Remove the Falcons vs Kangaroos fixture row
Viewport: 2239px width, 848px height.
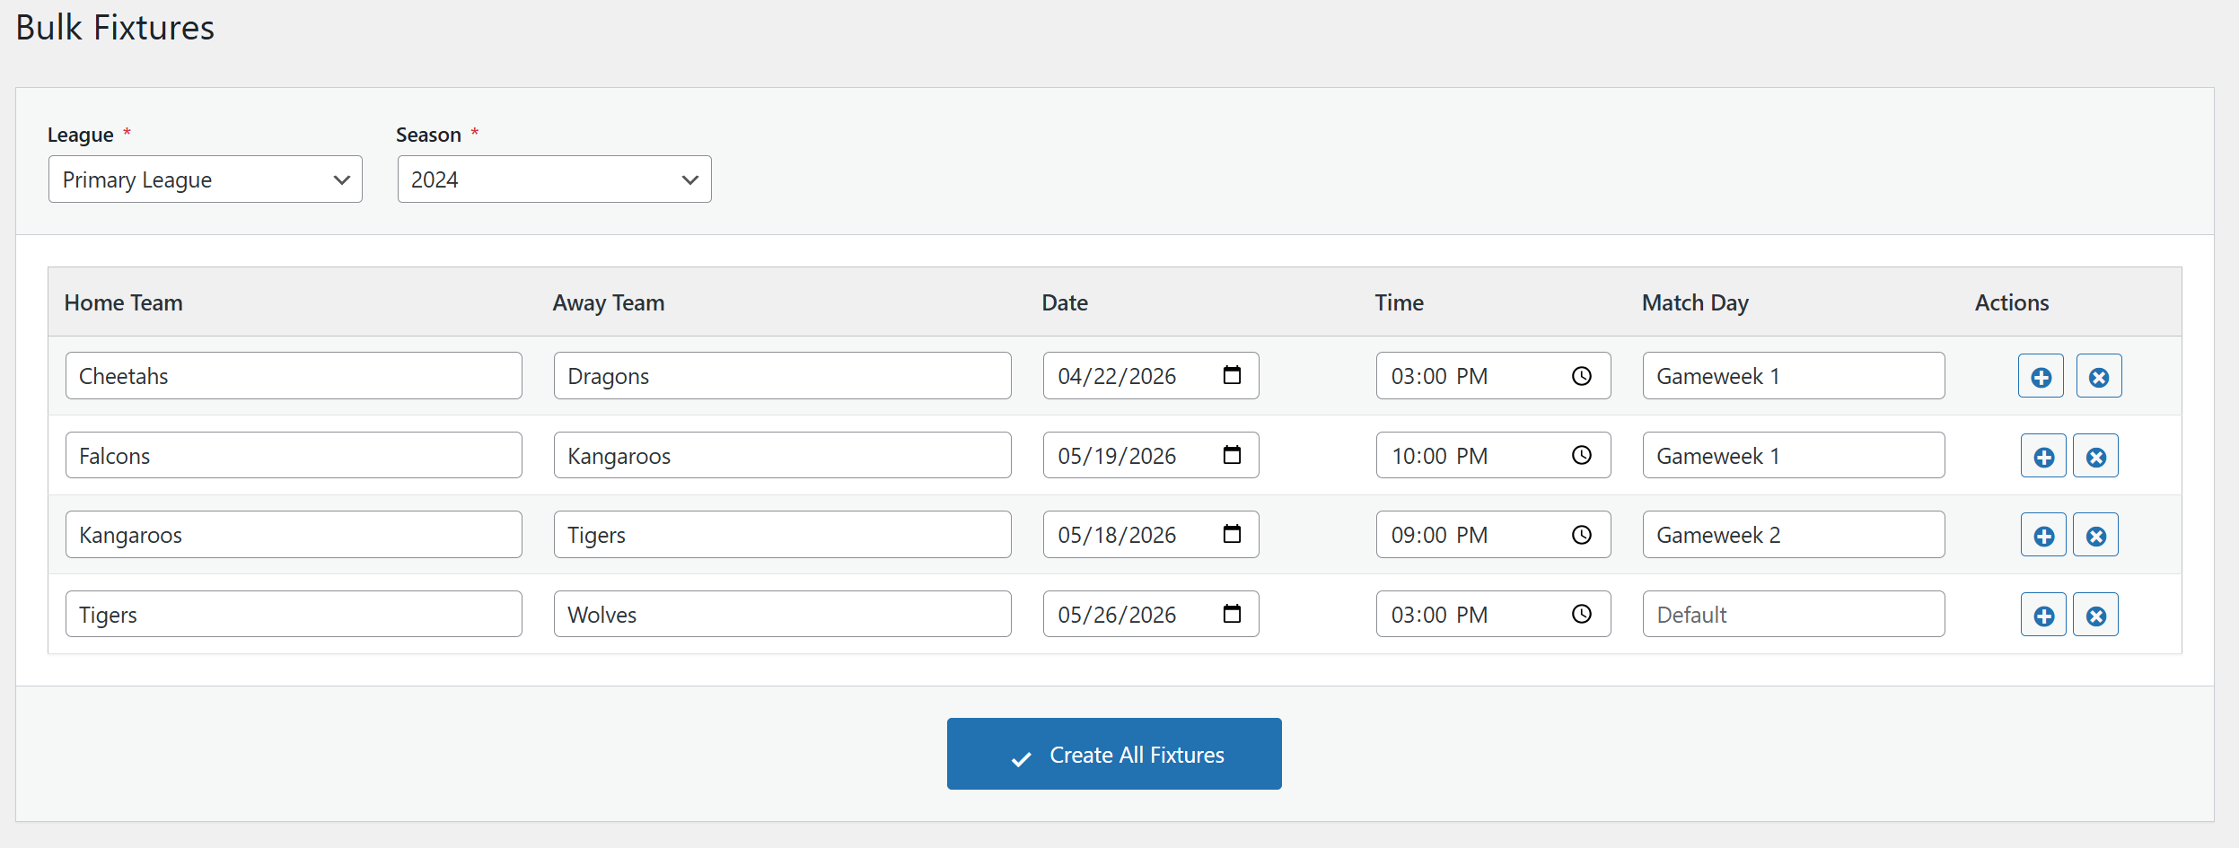click(x=2095, y=455)
